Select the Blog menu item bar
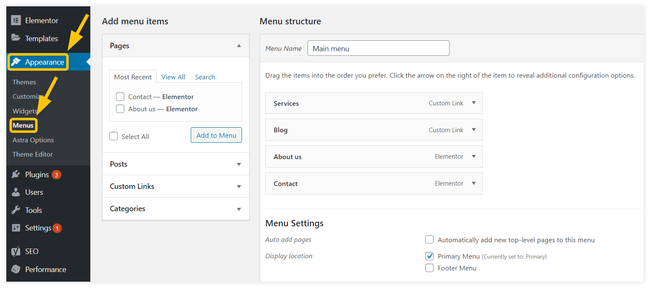This screenshot has width=650, height=288. coord(374,130)
